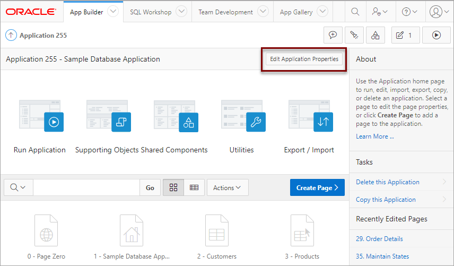Click the 0 - Page Zero label
Screen dimensions: 454x266
(x=46, y=256)
